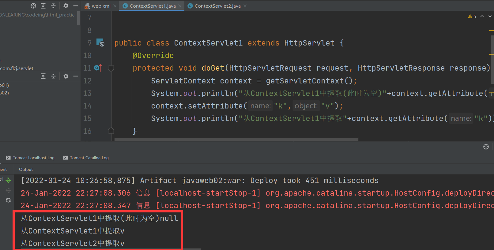The image size is (494, 250).
Task: Select the Output header in the run panel
Action: click(26, 169)
